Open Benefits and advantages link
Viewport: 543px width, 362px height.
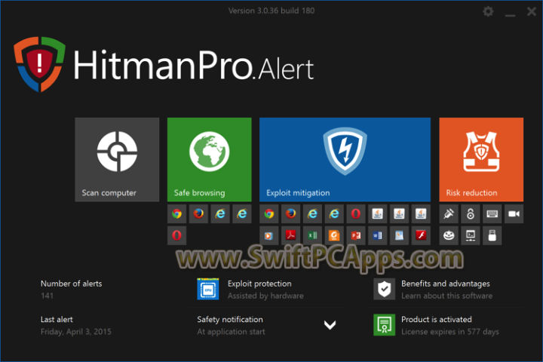(446, 284)
